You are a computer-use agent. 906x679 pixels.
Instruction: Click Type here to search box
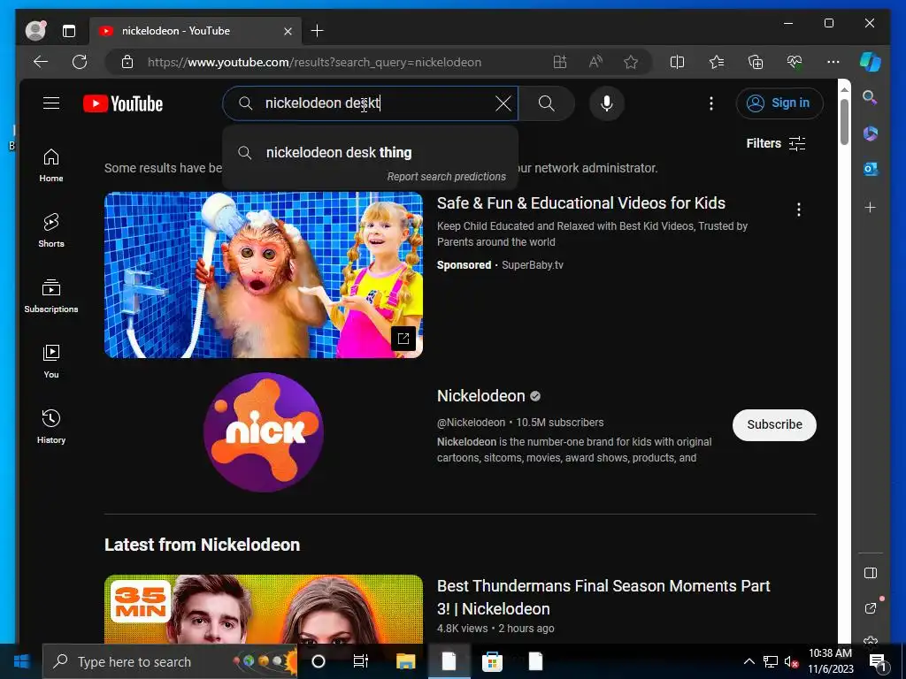(169, 661)
